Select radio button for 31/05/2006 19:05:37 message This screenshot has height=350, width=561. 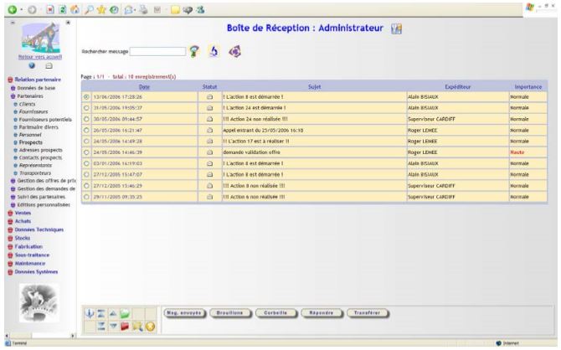(87, 107)
